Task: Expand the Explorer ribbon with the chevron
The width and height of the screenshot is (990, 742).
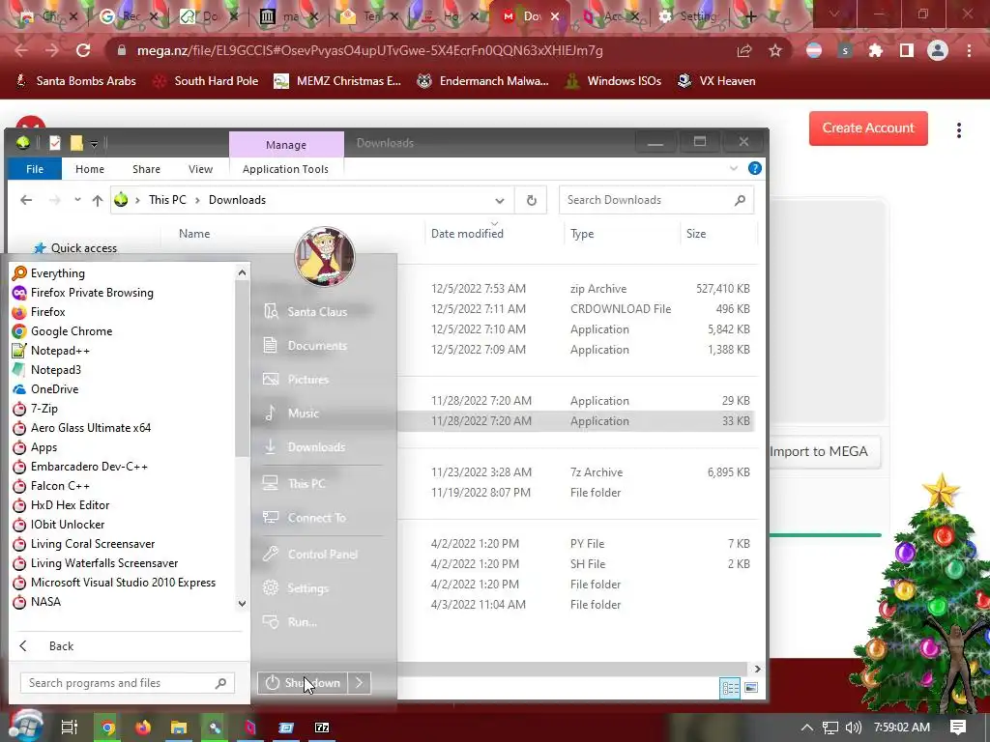Action: tap(734, 168)
